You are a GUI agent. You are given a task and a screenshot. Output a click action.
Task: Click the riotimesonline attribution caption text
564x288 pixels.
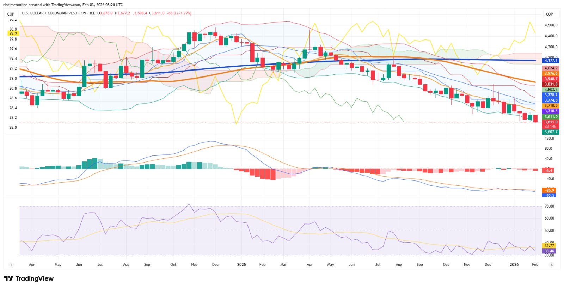(x=63, y=5)
